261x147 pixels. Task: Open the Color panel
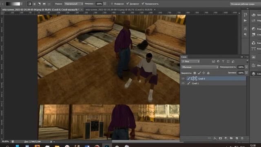[256, 15]
